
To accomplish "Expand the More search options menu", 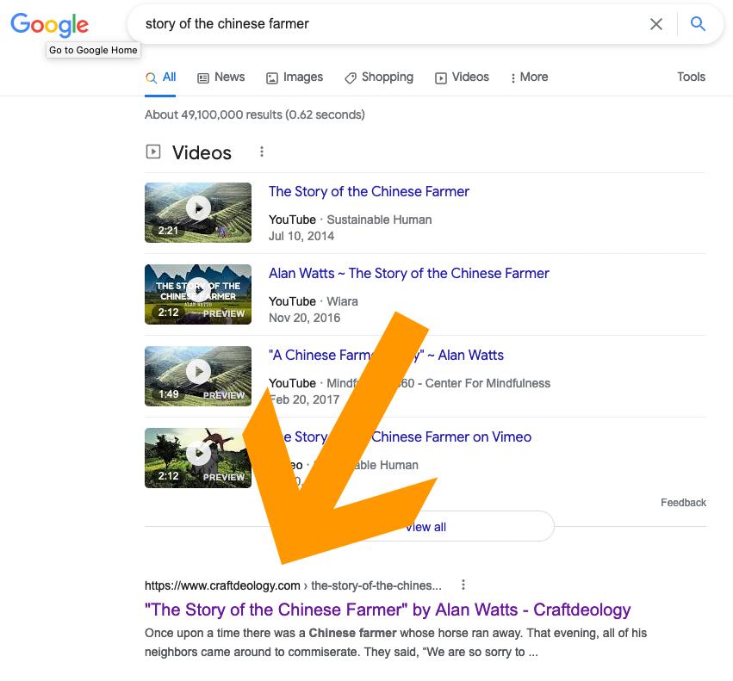I will pos(529,77).
